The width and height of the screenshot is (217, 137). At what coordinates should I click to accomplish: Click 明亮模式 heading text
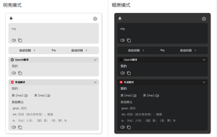pyautogui.click(x=12, y=5)
